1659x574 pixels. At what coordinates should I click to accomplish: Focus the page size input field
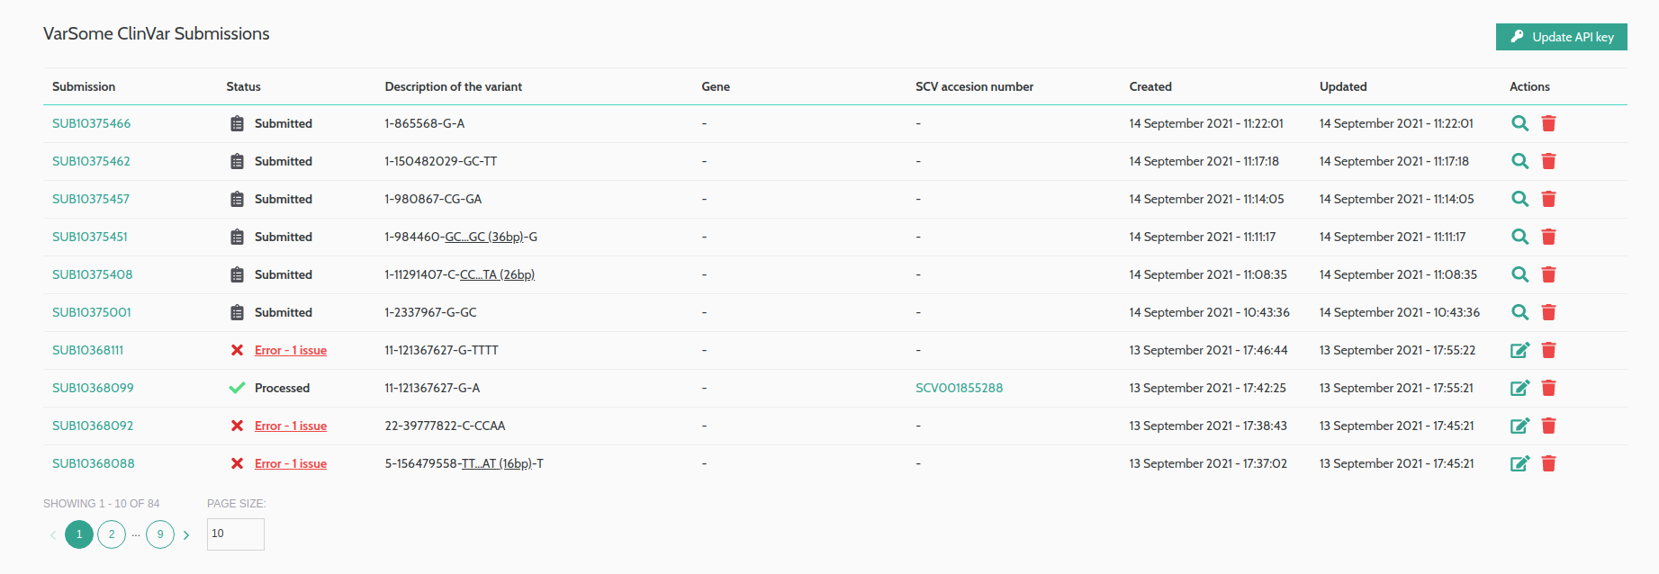click(x=236, y=534)
